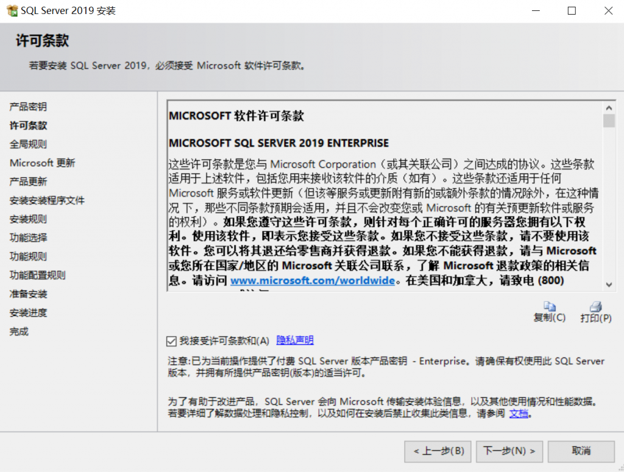624x472 pixels.
Task: Click the license text scrollbar thumb
Action: click(609, 121)
